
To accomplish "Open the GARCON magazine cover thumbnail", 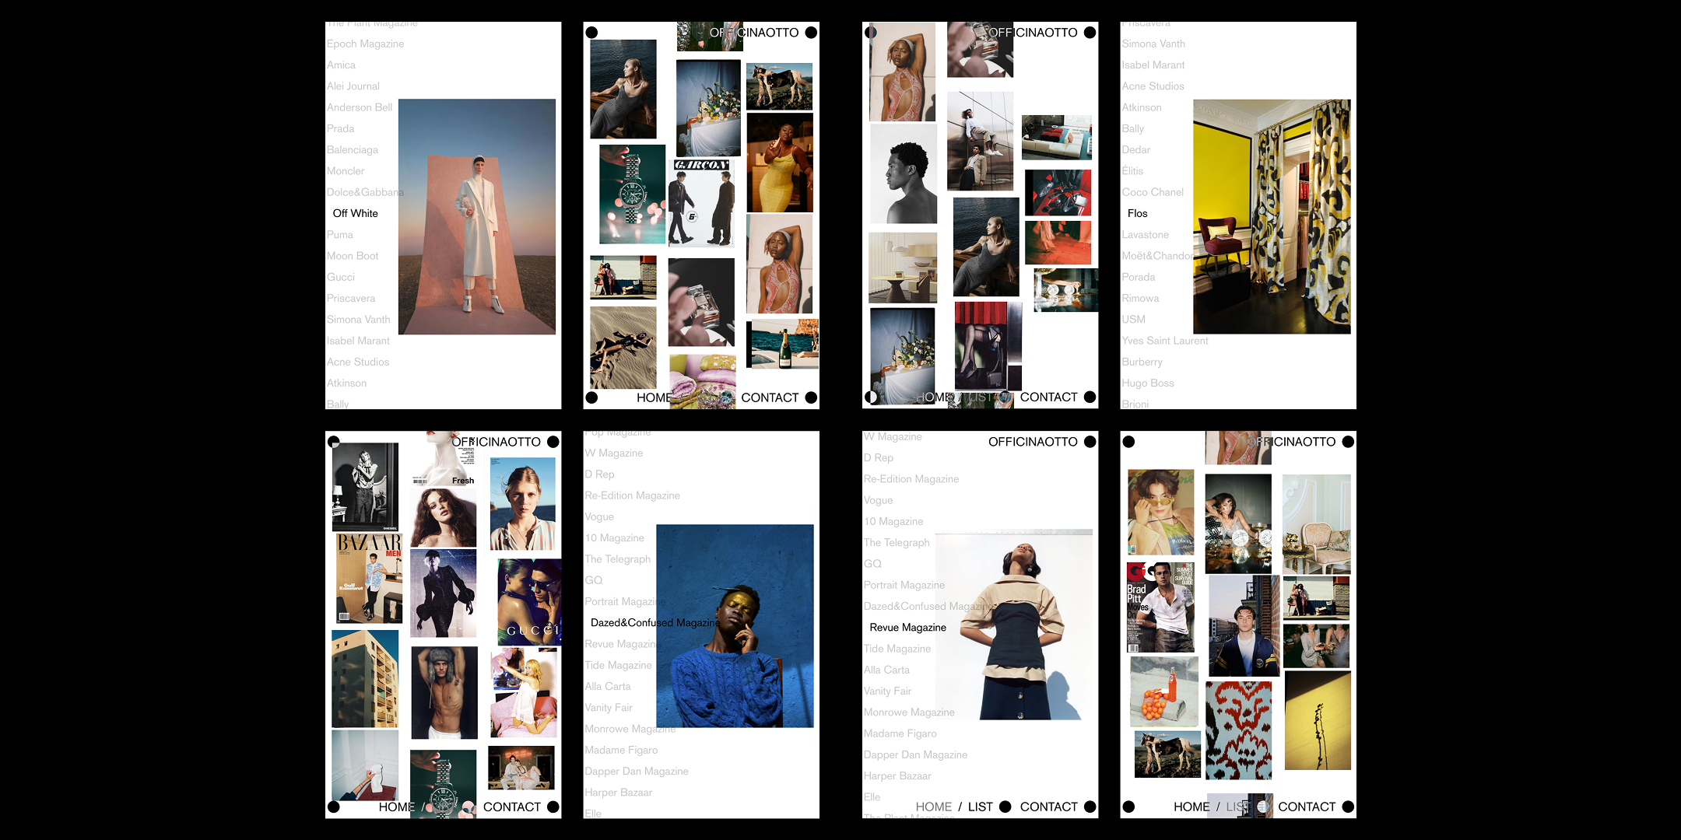I will point(701,204).
